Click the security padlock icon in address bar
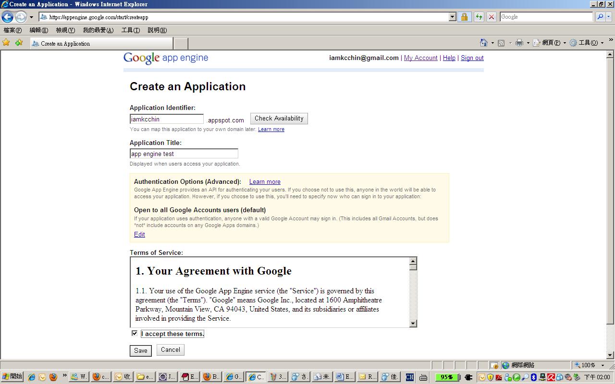 tap(464, 17)
